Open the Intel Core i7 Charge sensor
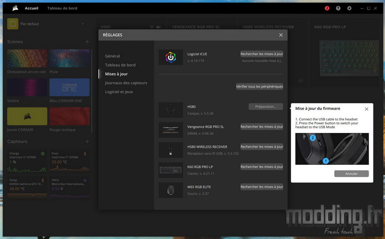The image size is (385, 239). pos(27,161)
